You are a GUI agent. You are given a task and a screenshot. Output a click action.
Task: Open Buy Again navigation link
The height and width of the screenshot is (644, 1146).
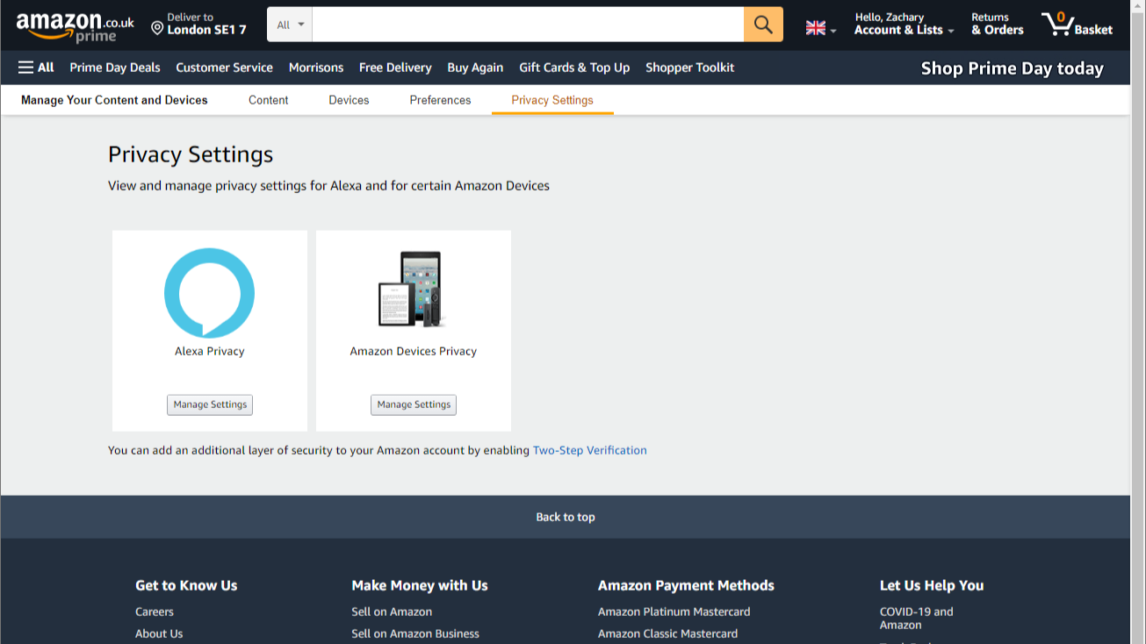pos(475,68)
